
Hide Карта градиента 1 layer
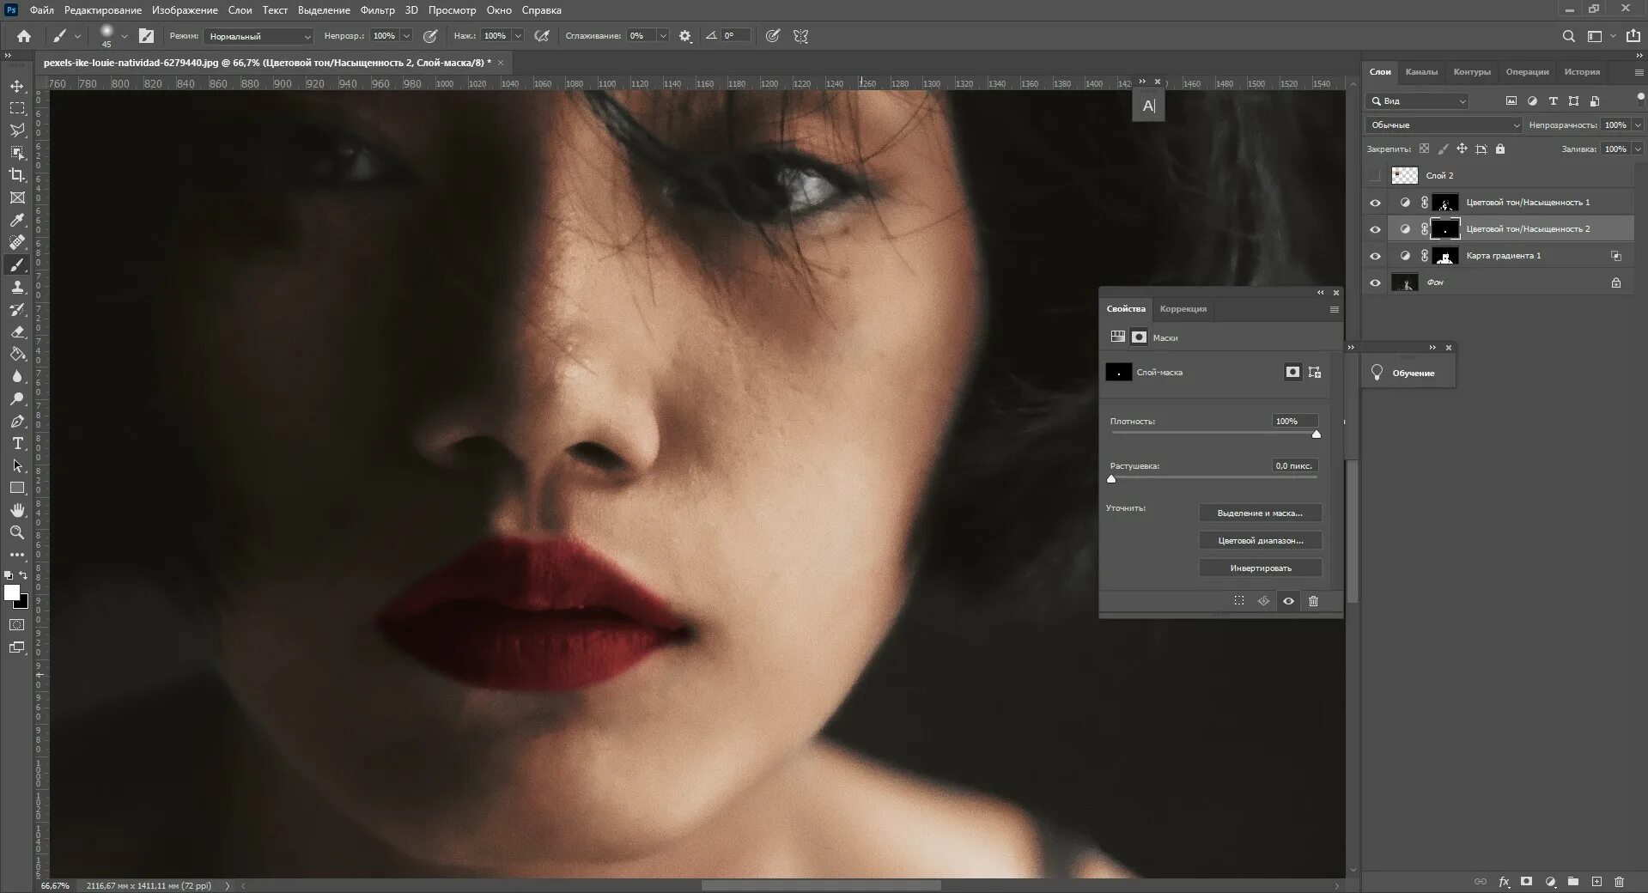coord(1375,256)
